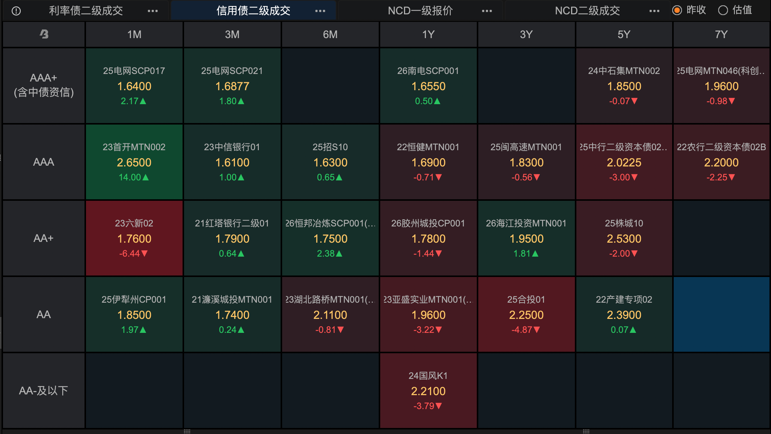Open the 23首开MTN002 bond cell
The image size is (771, 434).
[x=134, y=162]
